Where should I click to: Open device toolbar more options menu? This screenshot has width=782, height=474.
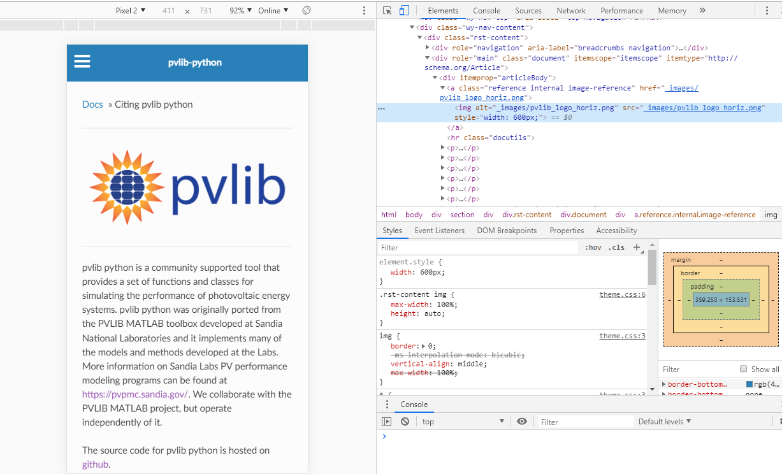tap(365, 10)
